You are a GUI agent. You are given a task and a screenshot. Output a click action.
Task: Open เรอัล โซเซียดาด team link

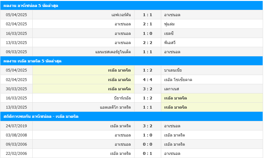[x=178, y=80]
